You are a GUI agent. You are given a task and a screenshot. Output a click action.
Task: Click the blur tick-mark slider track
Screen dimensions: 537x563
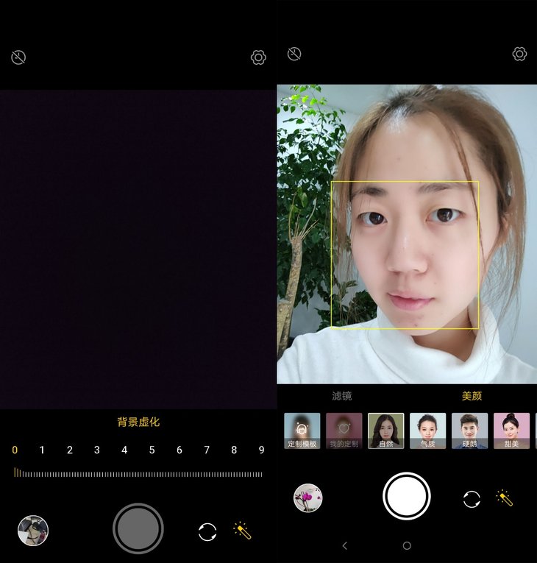[138, 473]
